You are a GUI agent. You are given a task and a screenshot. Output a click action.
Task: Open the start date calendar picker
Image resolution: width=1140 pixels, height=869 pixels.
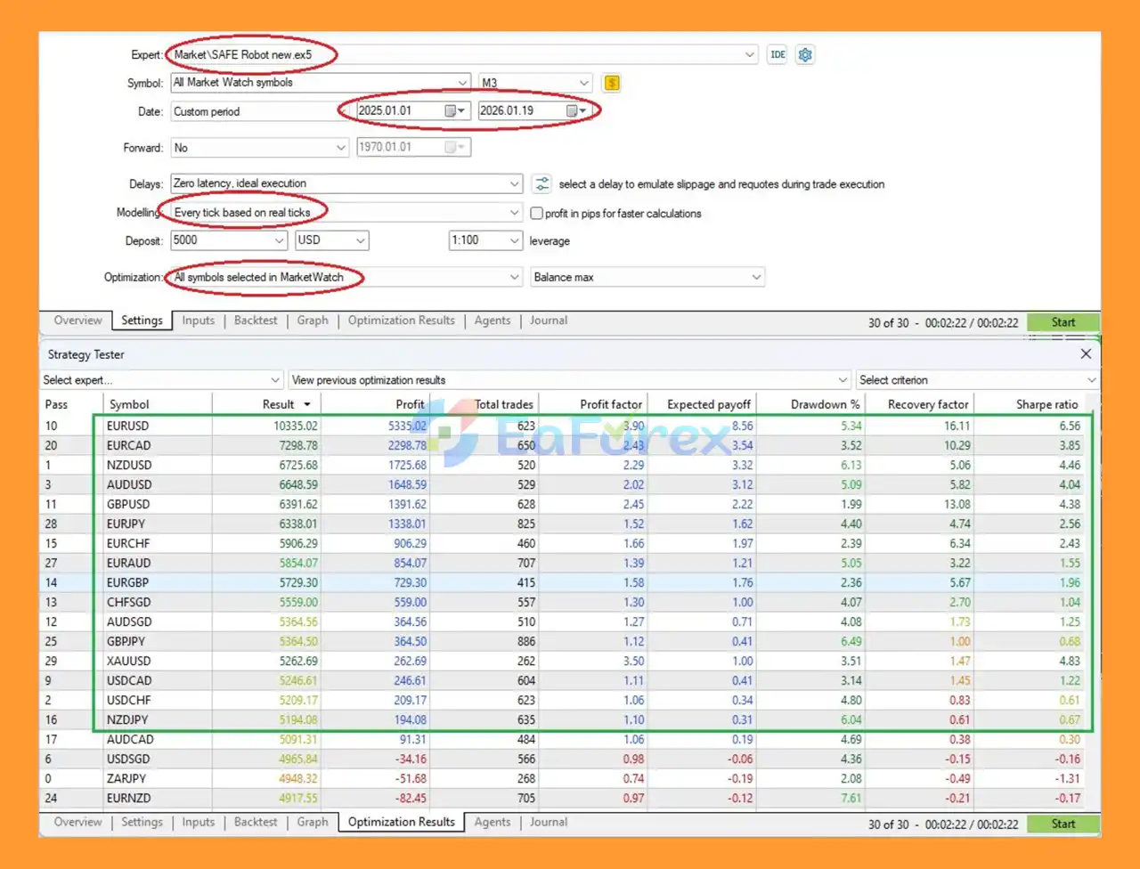click(454, 111)
